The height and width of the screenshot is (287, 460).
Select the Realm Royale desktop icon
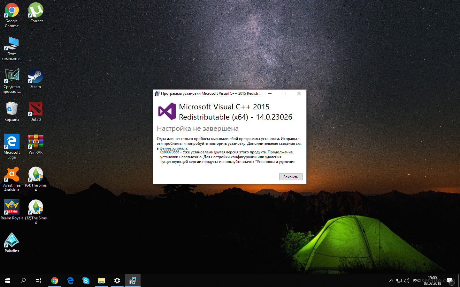pyautogui.click(x=12, y=210)
